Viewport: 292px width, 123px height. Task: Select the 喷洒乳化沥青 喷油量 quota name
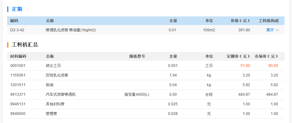pyautogui.click(x=71, y=30)
